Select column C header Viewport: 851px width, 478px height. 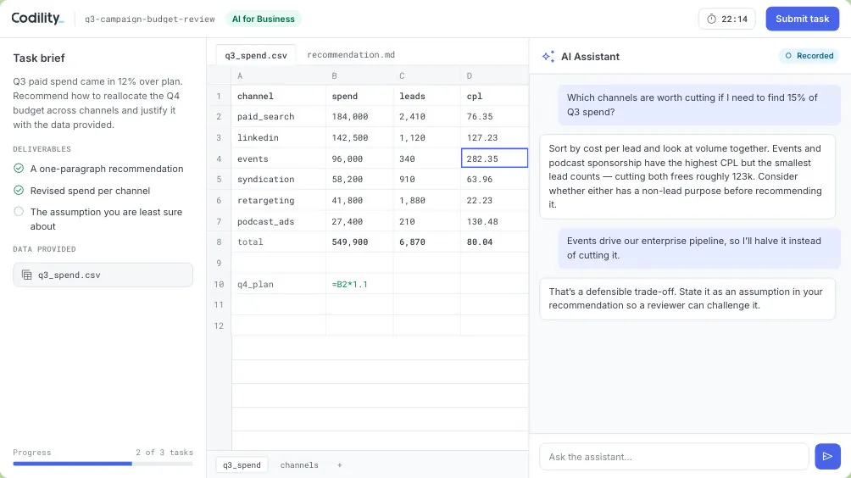(x=427, y=75)
